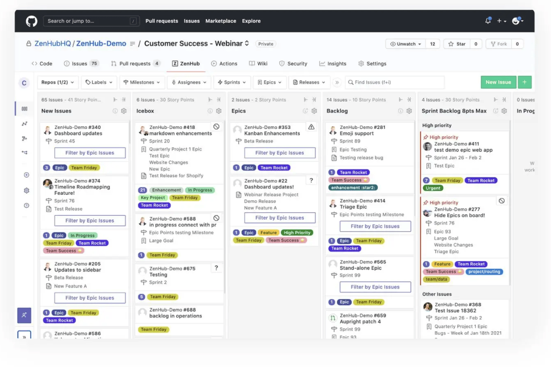Screen dimensions: 551x367
Task: Click the board view icon in sidebar
Action: coord(25,109)
